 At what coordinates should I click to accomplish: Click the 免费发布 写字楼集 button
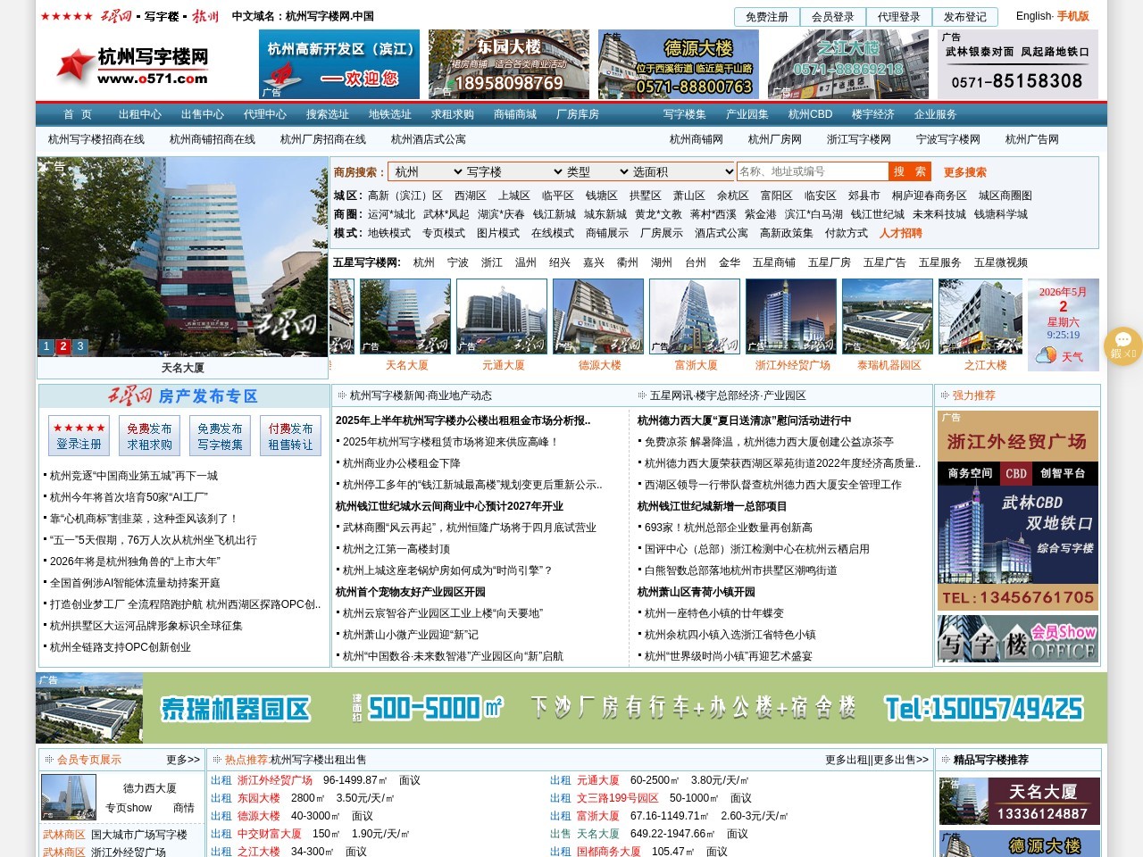(x=220, y=436)
